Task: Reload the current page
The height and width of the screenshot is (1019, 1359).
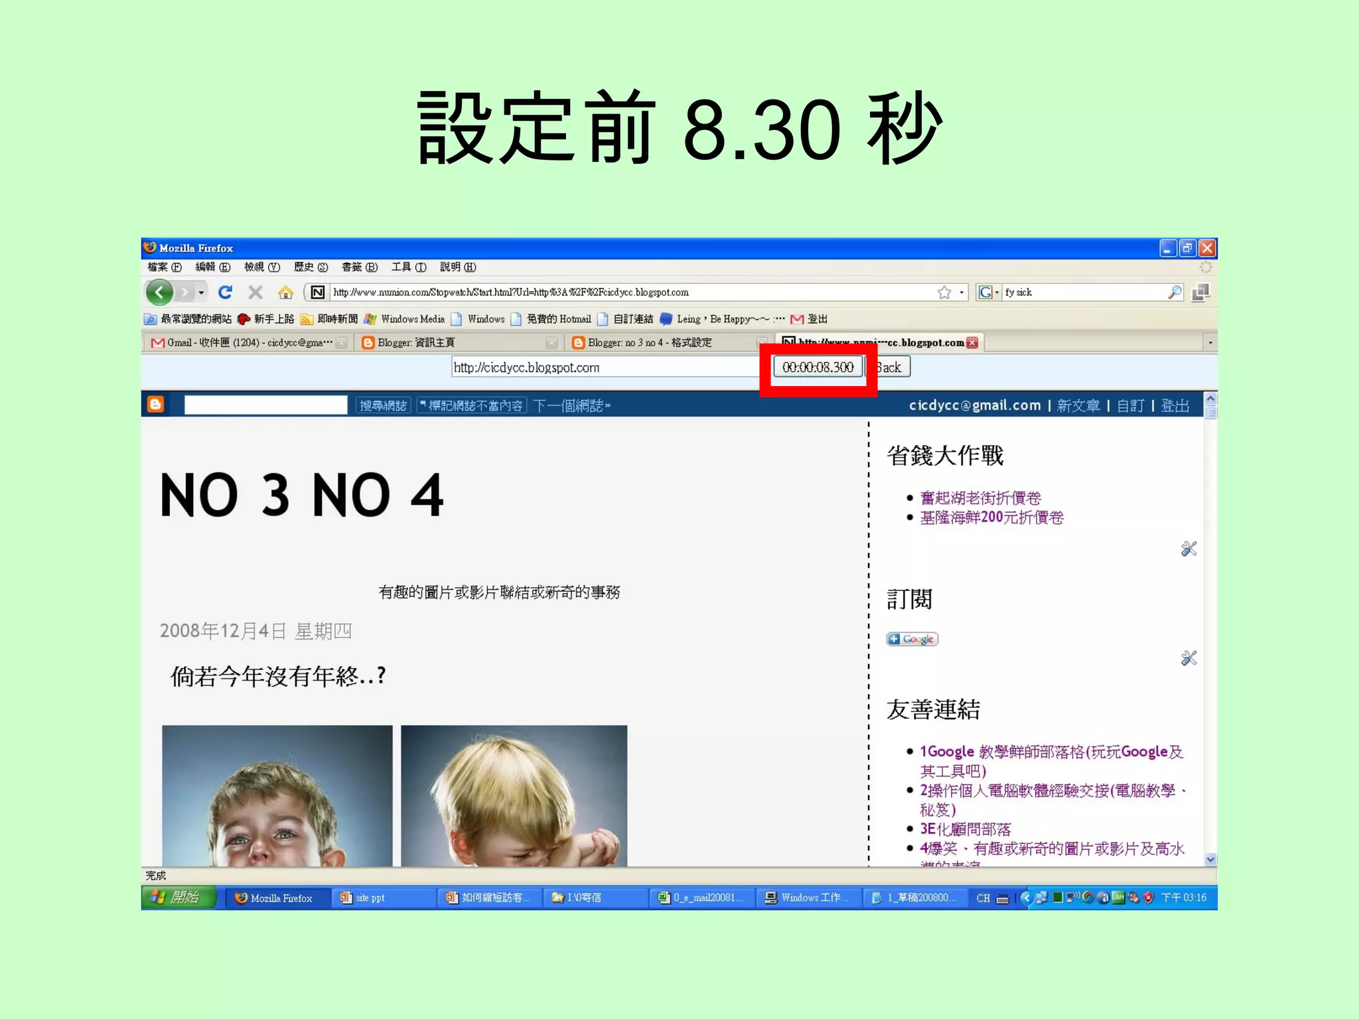Action: (226, 292)
